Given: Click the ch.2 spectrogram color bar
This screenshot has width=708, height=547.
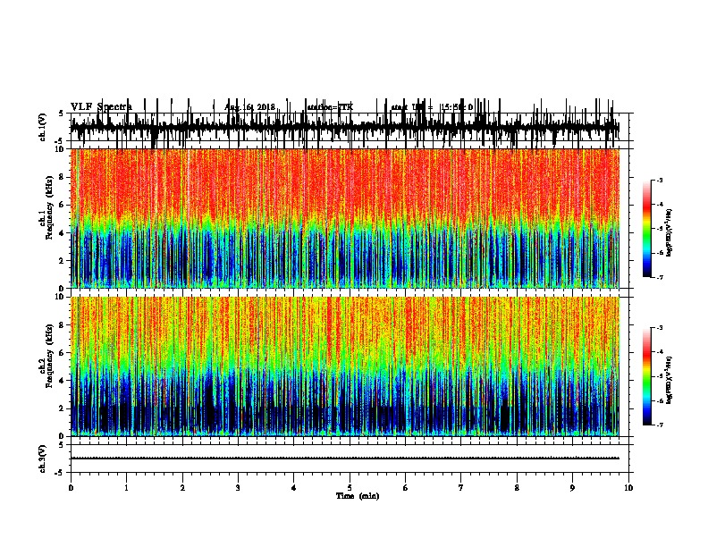Looking at the screenshot, I should (647, 376).
